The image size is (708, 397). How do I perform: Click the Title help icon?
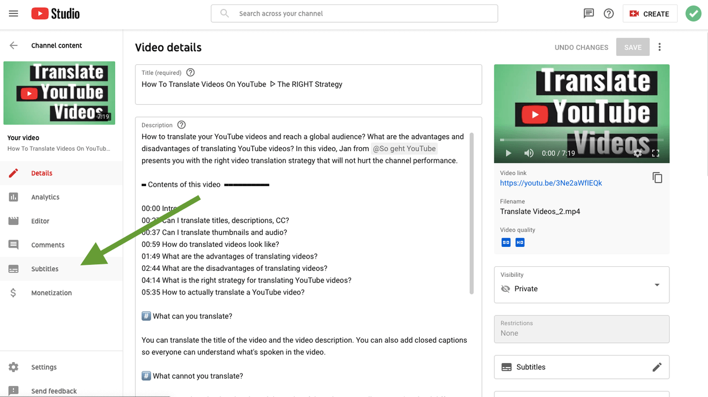(191, 73)
